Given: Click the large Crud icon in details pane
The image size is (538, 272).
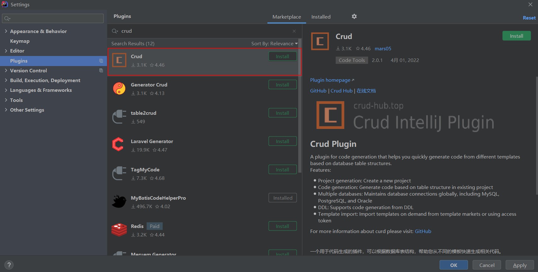Looking at the screenshot, I should pos(320,41).
